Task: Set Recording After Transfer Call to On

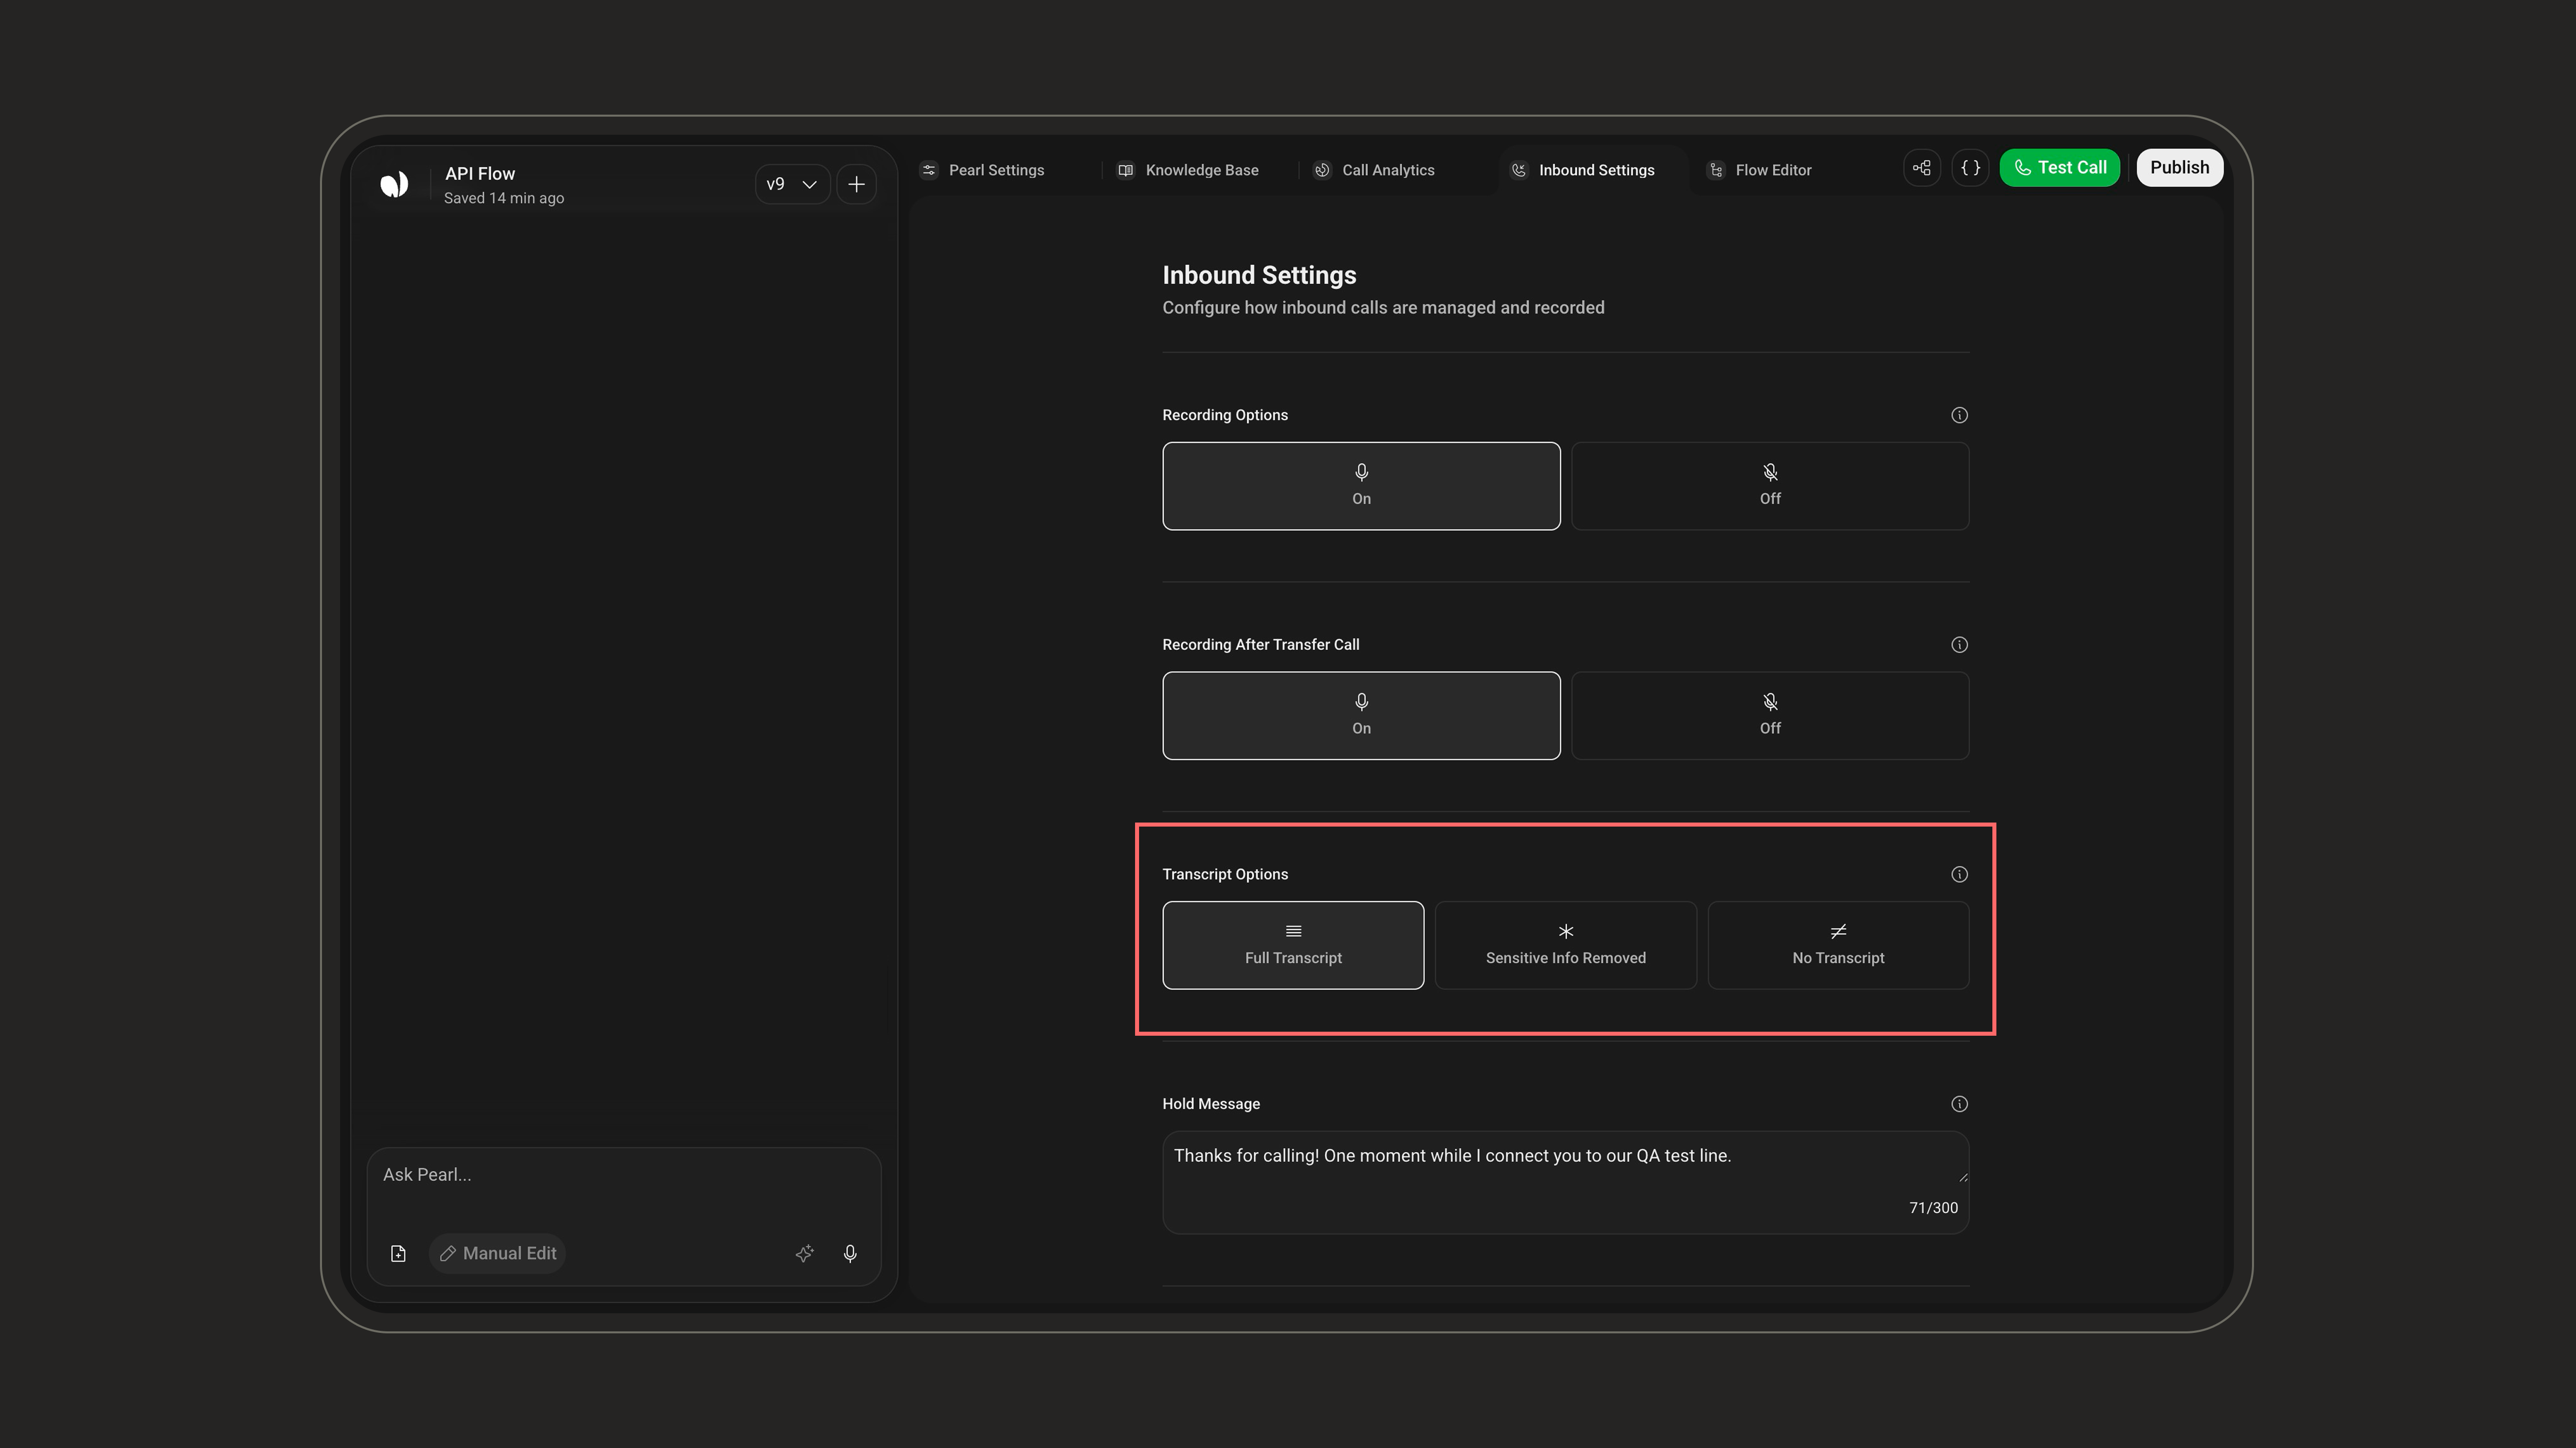Action: pyautogui.click(x=1361, y=715)
